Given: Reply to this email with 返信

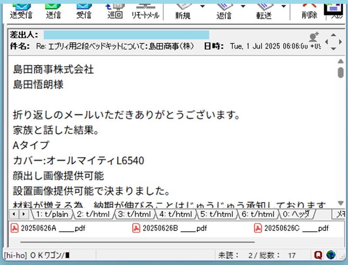Looking at the screenshot, I should click(x=224, y=10).
